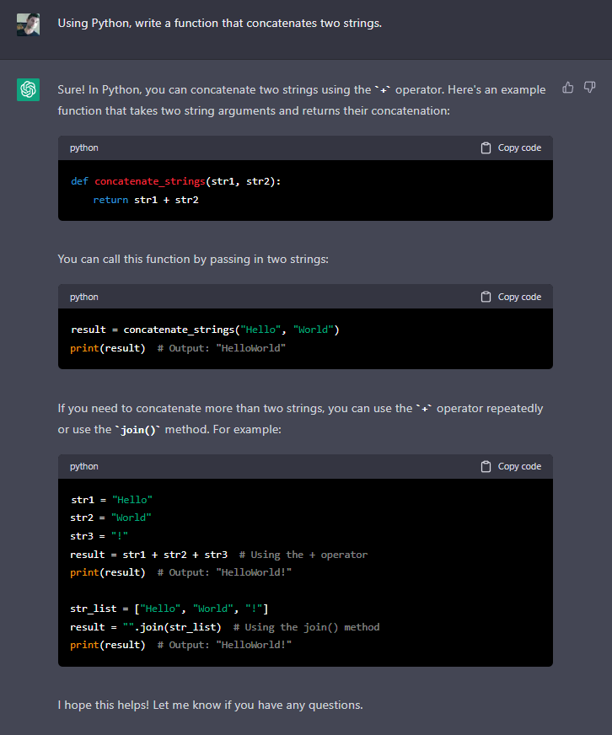The height and width of the screenshot is (735, 612).
Task: Click the inline join() code in the paragraph
Action: 138,430
